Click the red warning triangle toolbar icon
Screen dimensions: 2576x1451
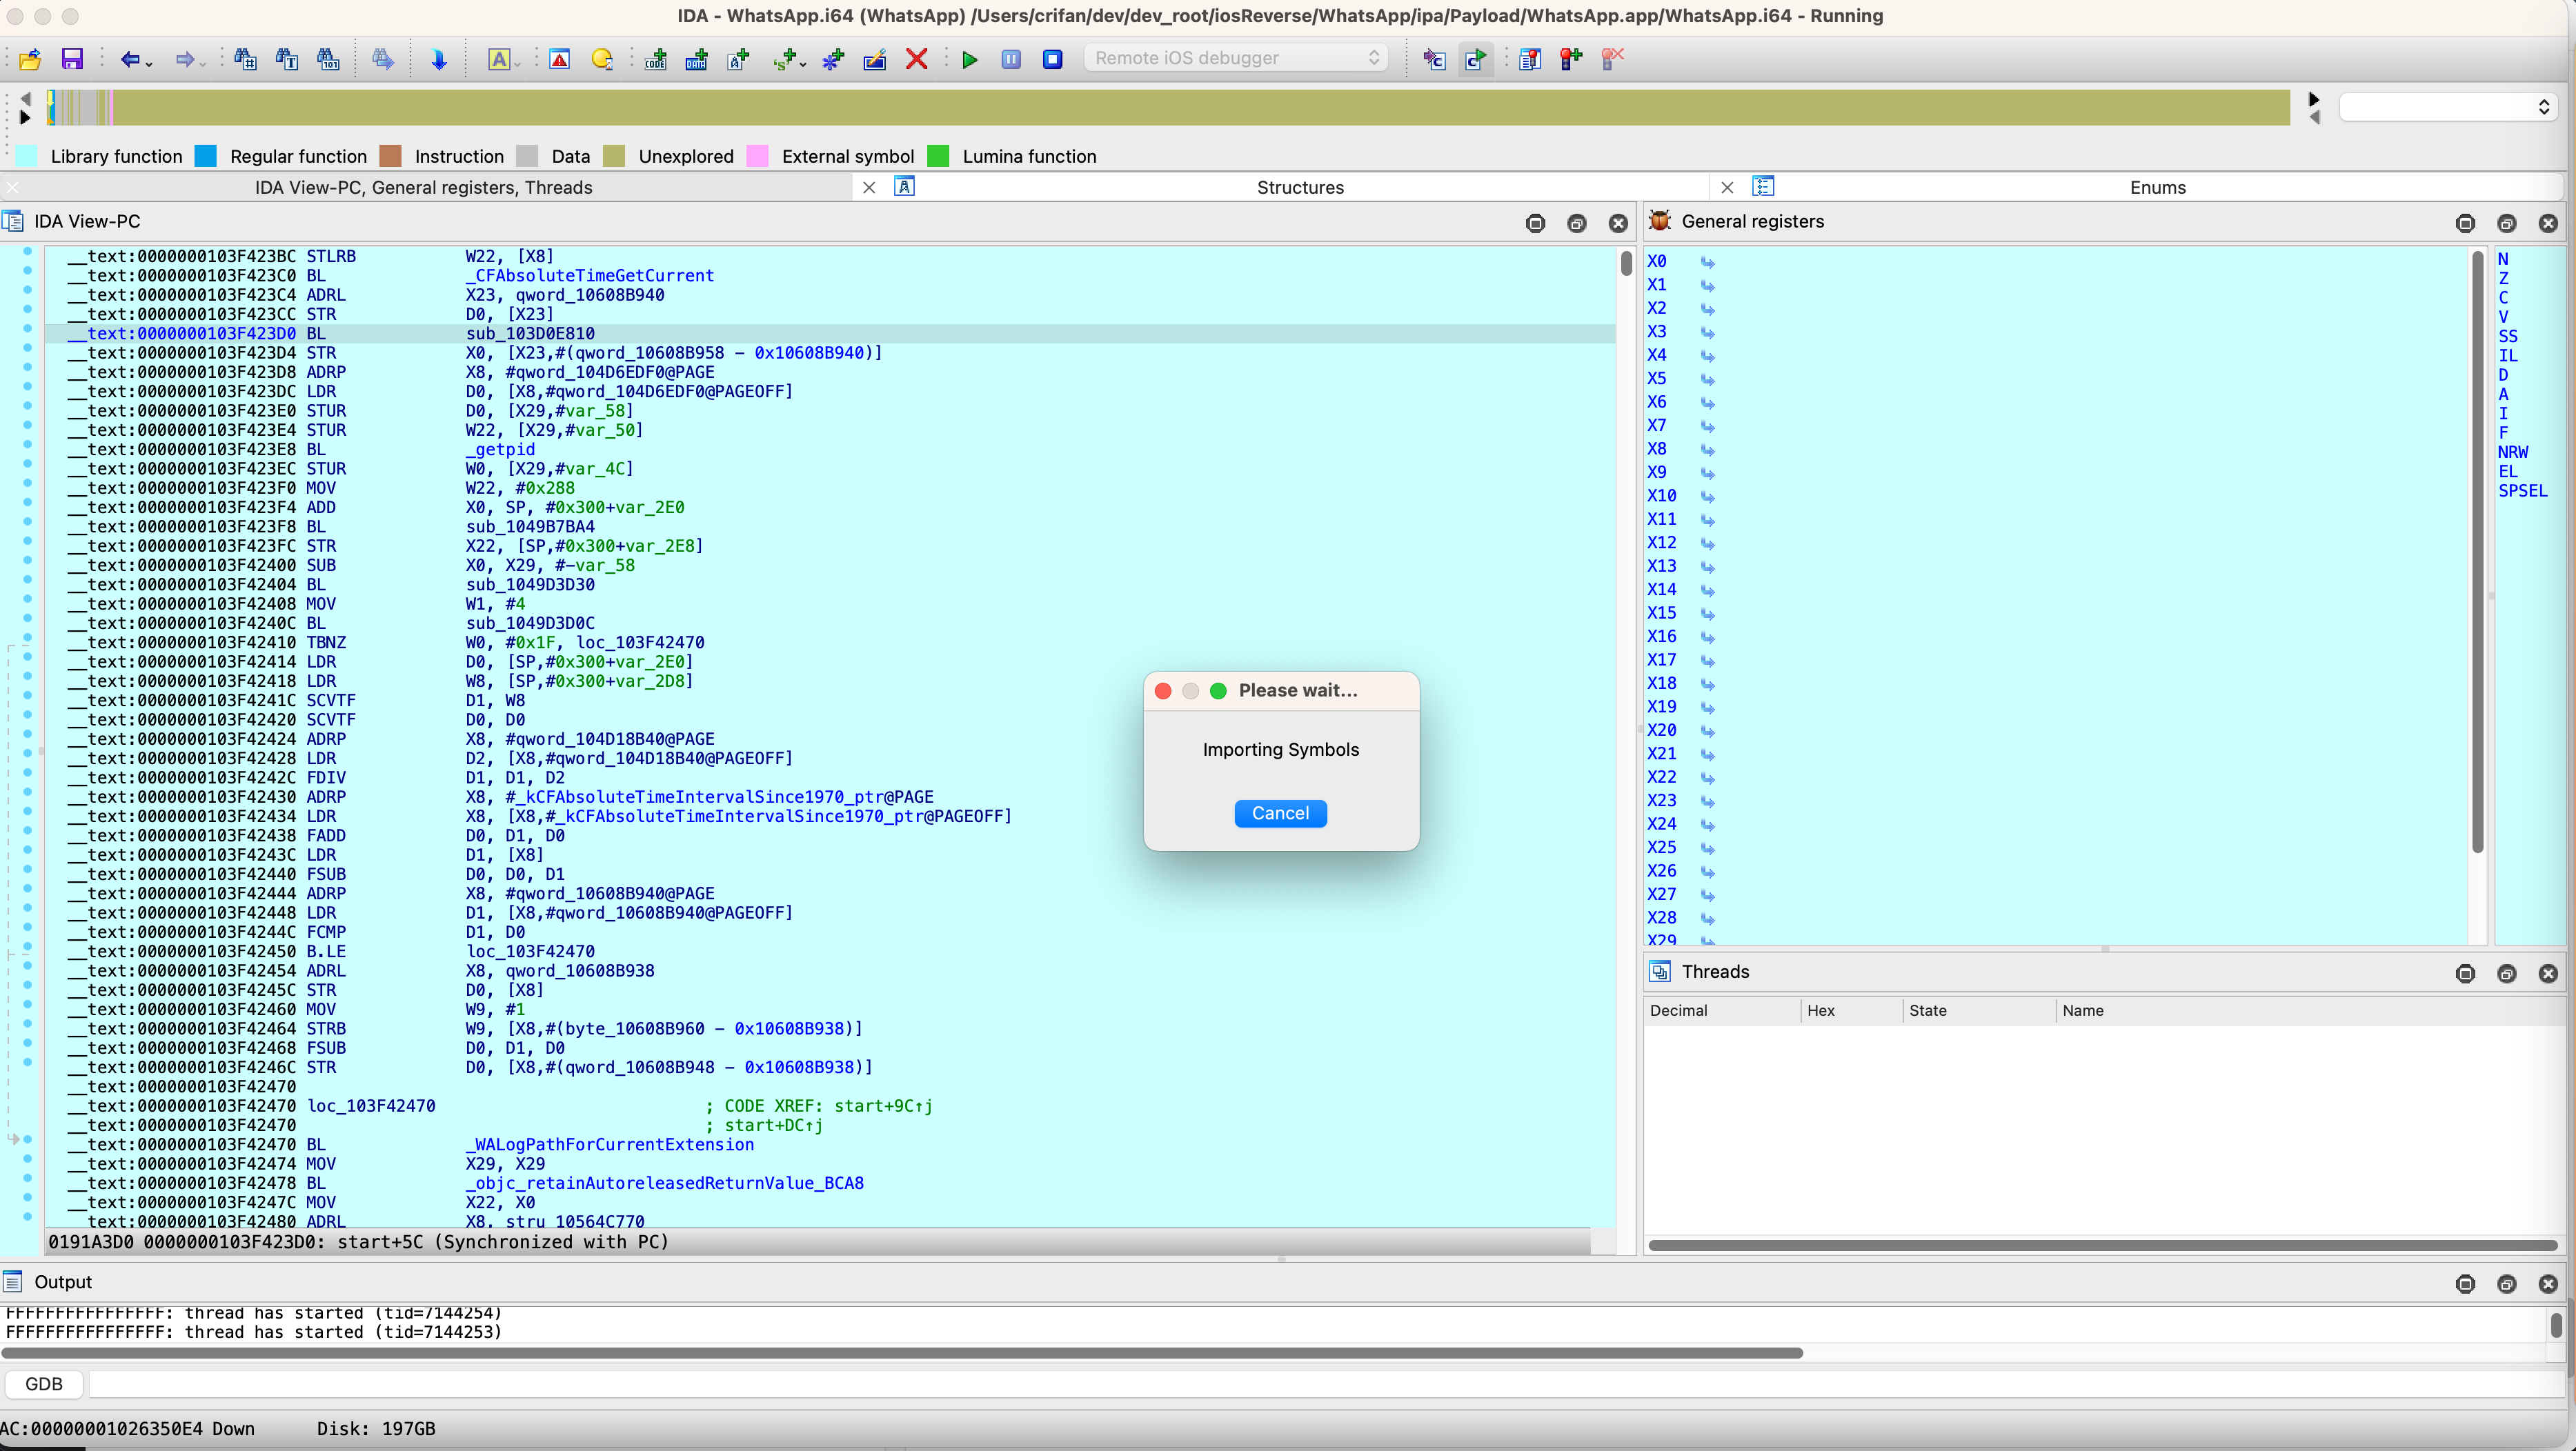tap(559, 59)
